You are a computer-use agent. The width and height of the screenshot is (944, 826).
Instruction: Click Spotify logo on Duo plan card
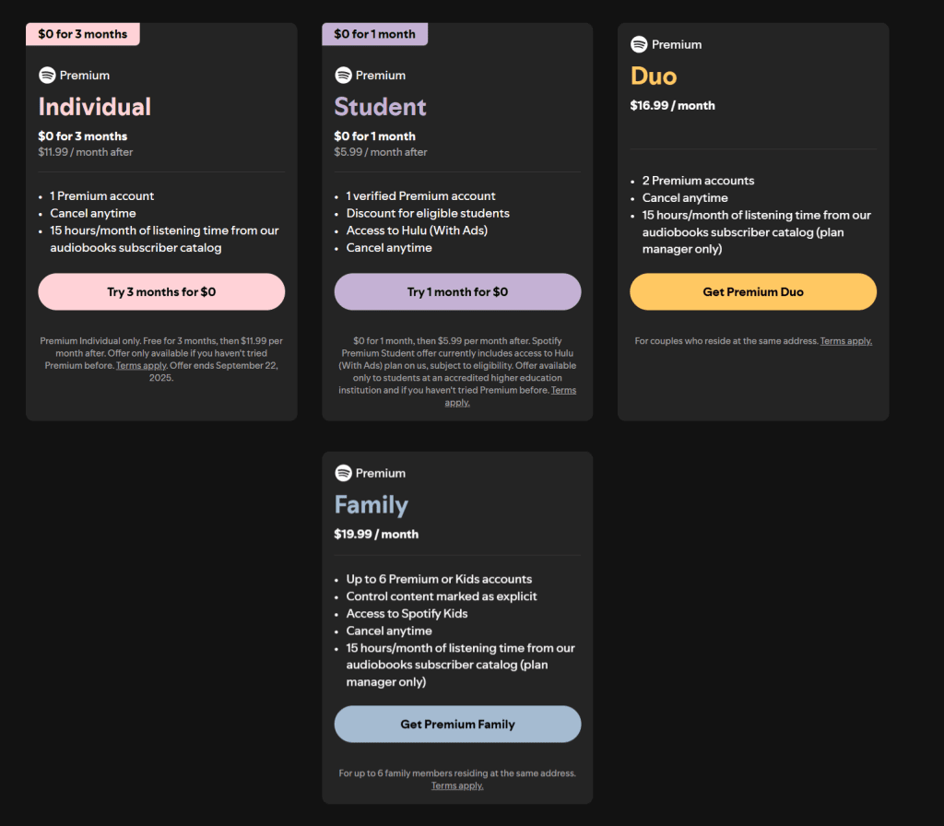click(x=639, y=44)
